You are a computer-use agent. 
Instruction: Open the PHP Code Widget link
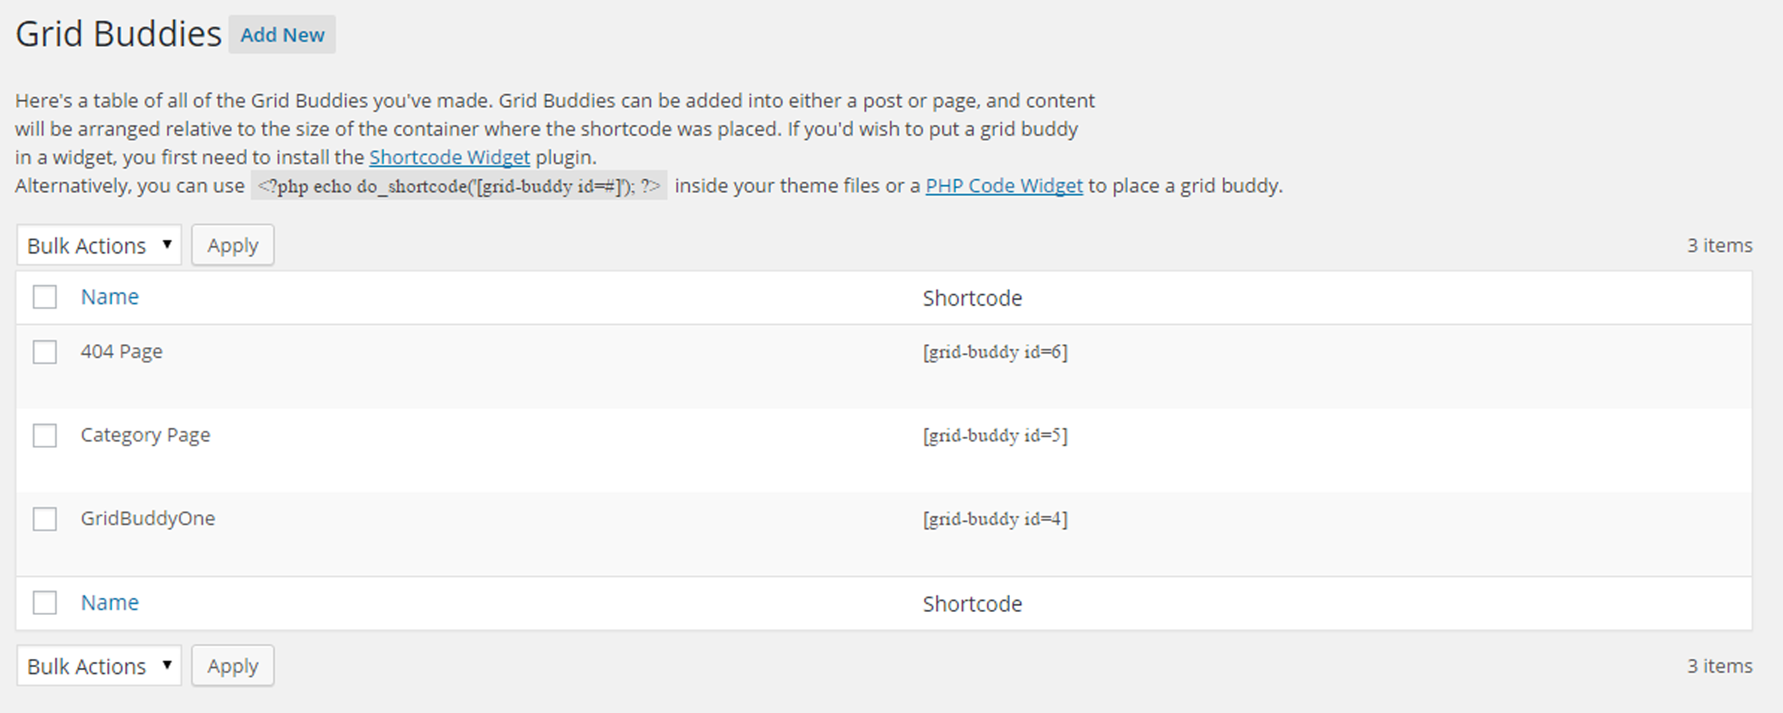pyautogui.click(x=1004, y=186)
